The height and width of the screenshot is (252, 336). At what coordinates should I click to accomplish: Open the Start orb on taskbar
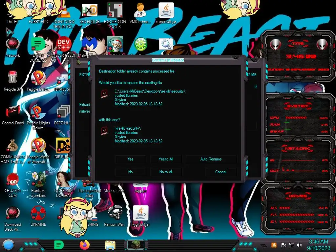click(9, 245)
